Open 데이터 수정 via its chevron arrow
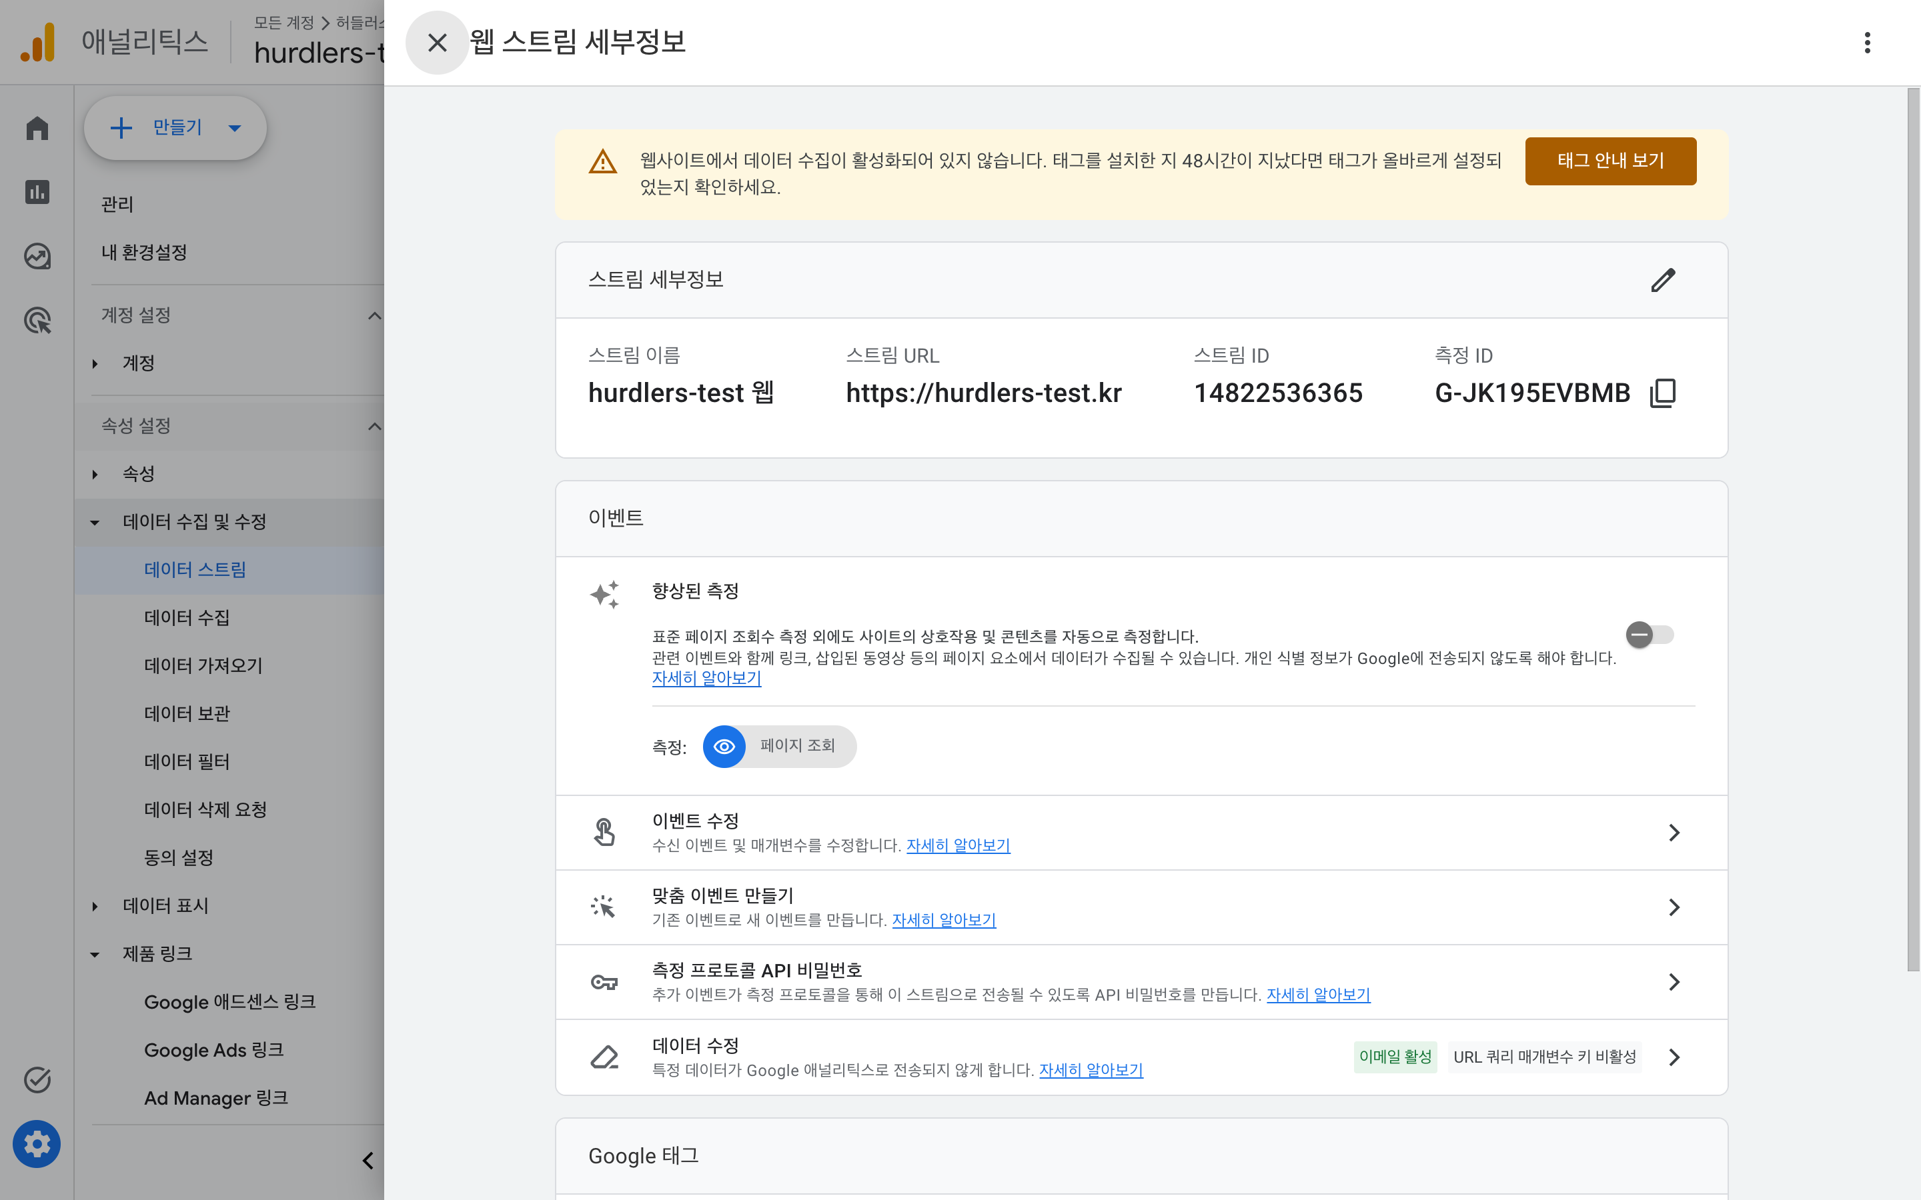 (x=1674, y=1057)
